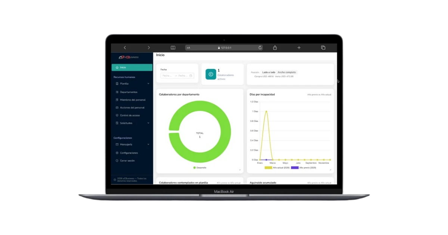The height and width of the screenshot is (235, 448).
Task: Click the copyright icon in the sidebar footer
Action: point(115,180)
